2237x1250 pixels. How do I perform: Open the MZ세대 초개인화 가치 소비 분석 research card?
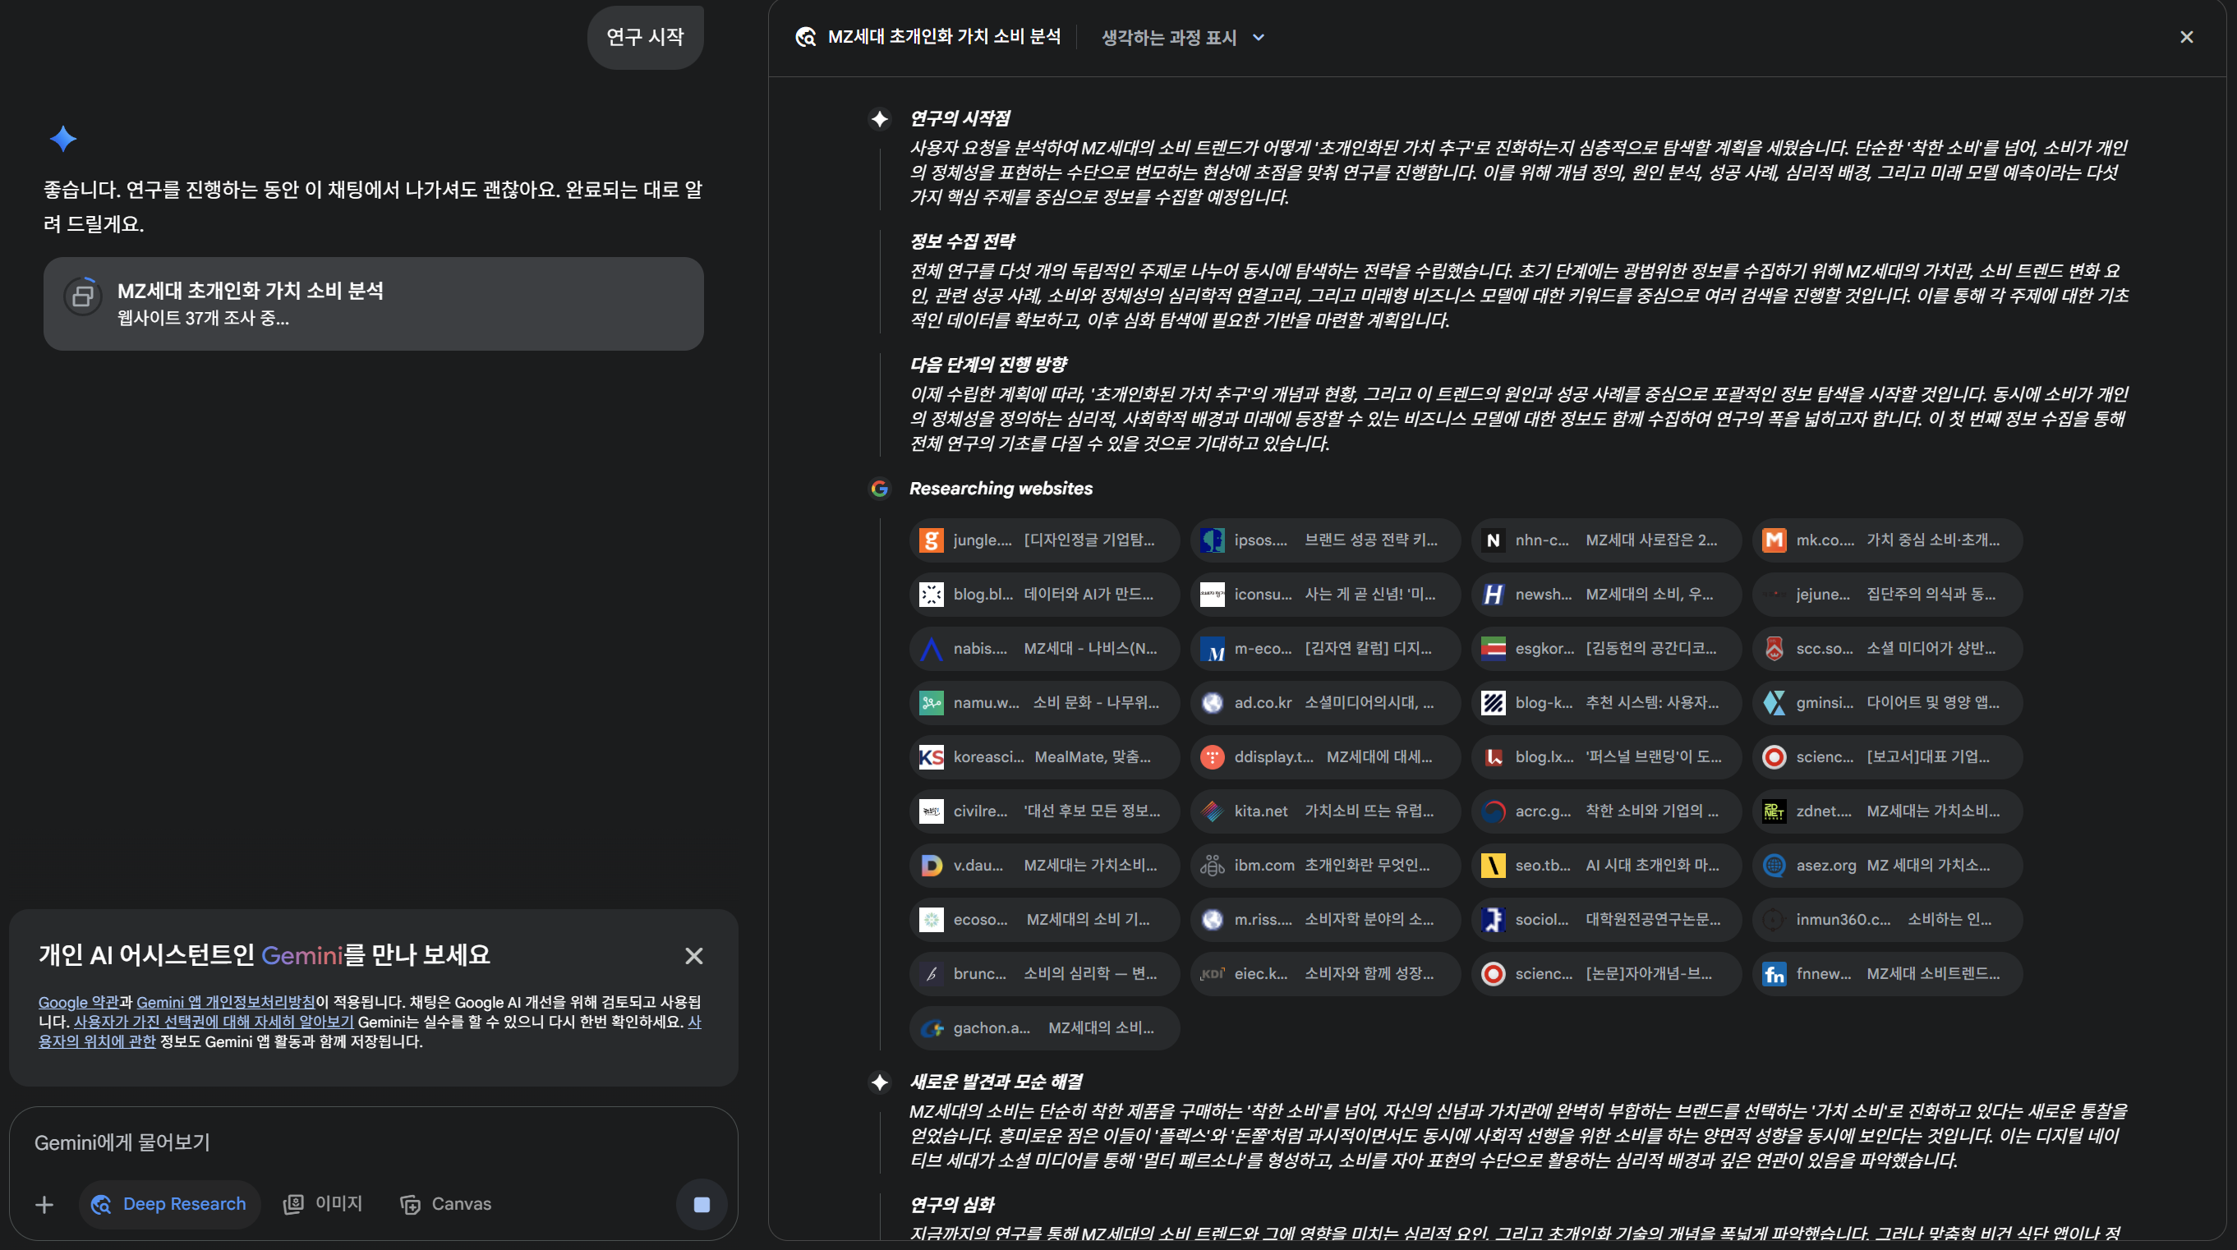coord(374,304)
